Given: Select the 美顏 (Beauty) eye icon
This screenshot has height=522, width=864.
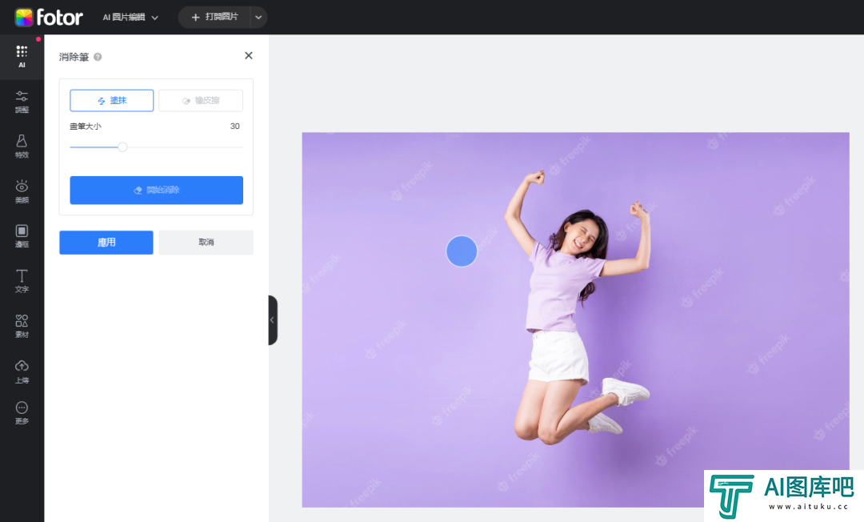Looking at the screenshot, I should [22, 191].
